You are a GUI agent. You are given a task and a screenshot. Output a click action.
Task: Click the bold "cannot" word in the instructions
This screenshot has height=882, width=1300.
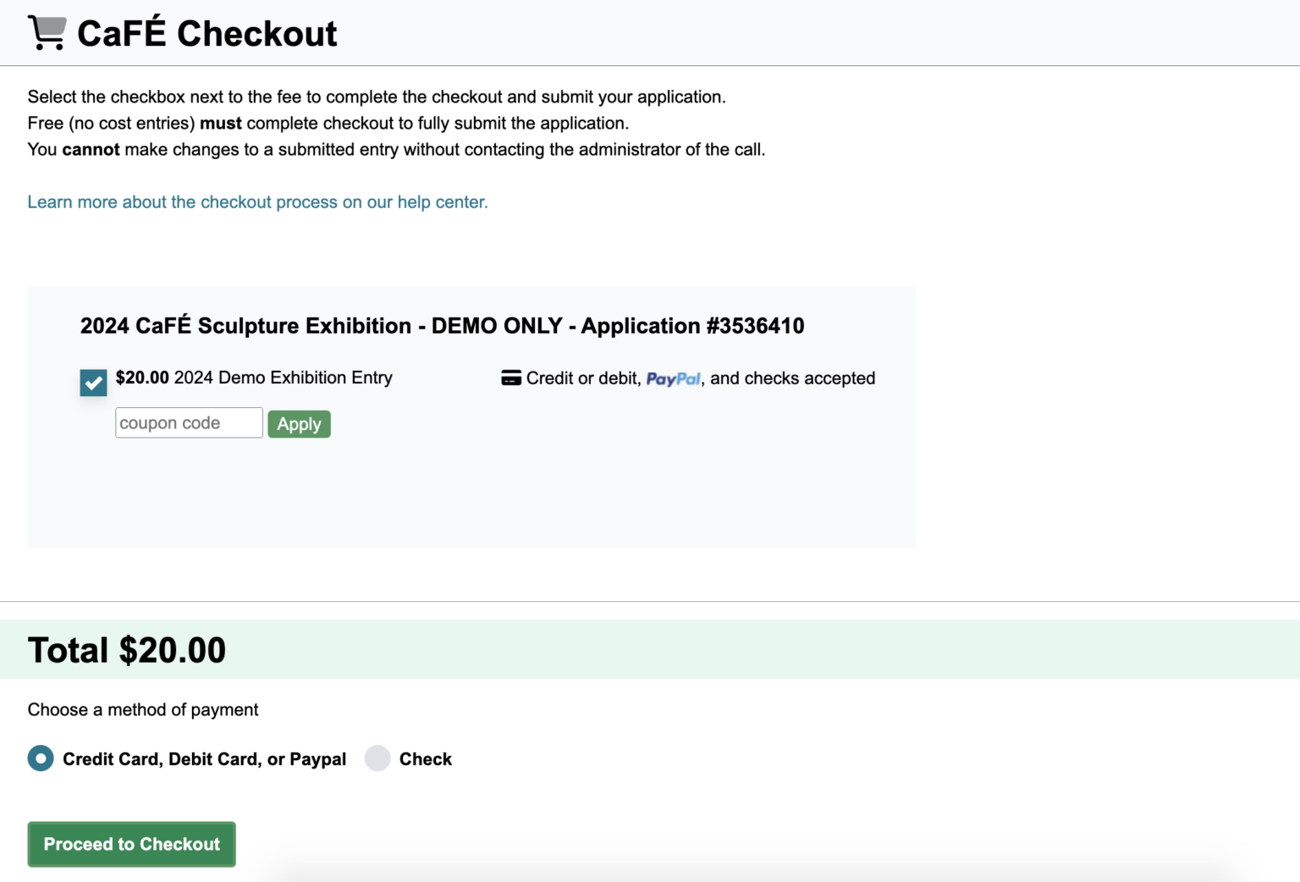91,150
